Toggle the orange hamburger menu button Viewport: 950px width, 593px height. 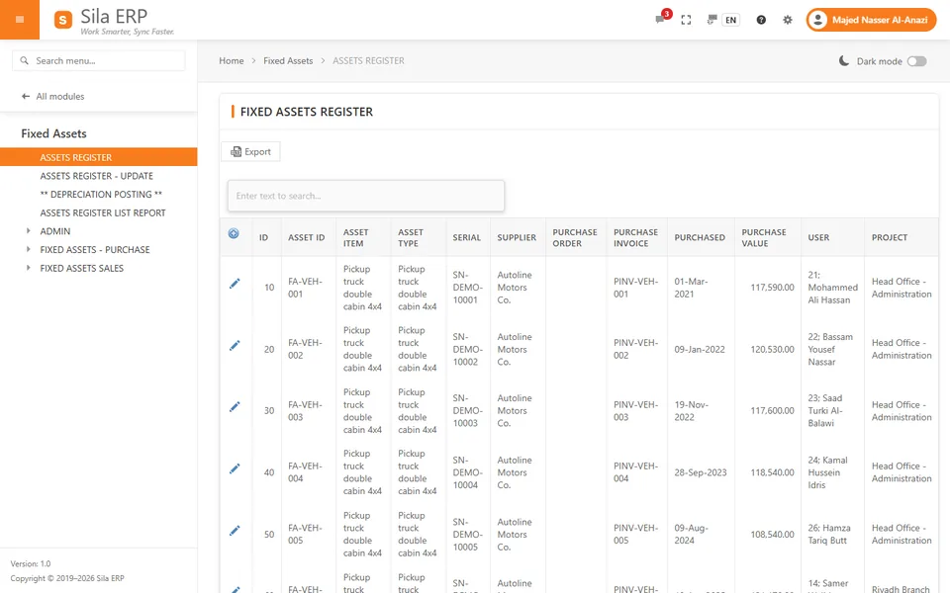[x=20, y=20]
